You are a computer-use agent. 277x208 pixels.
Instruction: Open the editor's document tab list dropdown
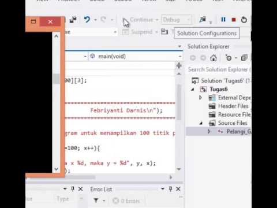[179, 46]
